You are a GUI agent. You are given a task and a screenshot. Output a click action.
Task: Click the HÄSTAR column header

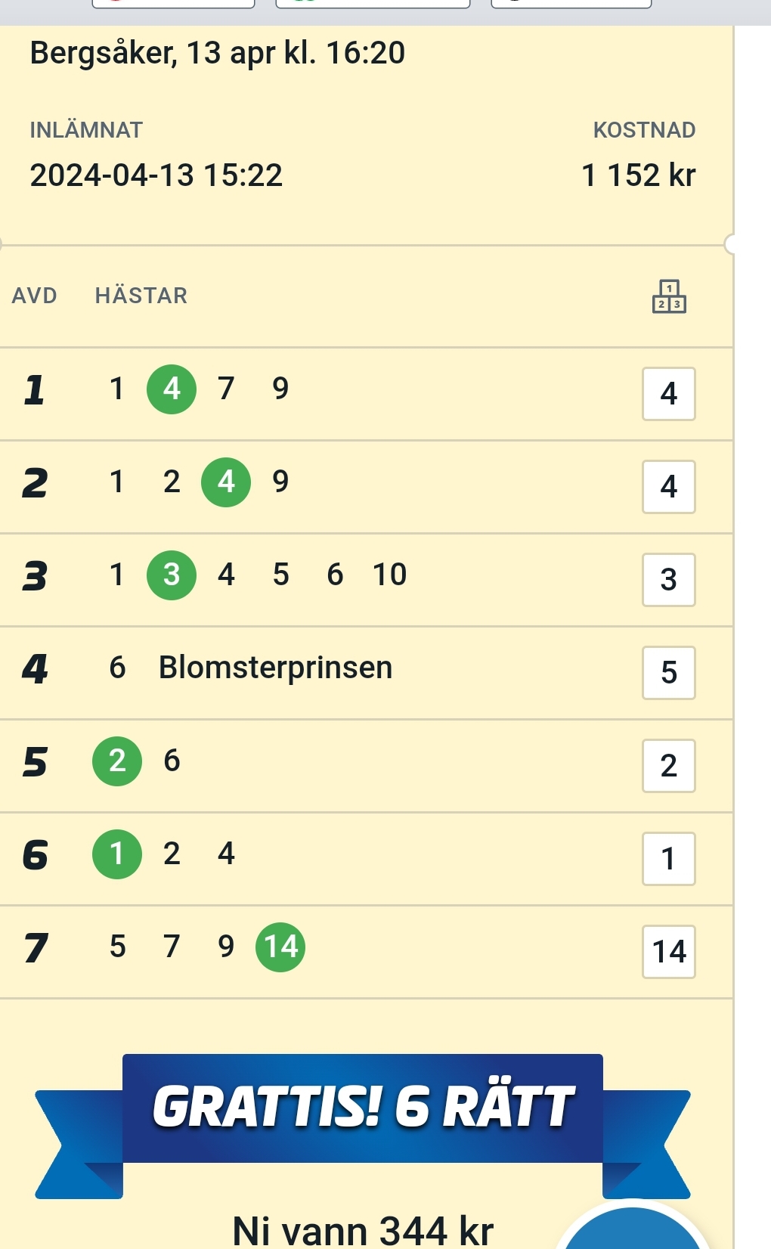141,296
